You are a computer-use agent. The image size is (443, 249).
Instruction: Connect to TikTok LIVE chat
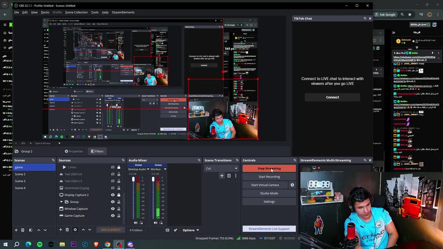[332, 97]
